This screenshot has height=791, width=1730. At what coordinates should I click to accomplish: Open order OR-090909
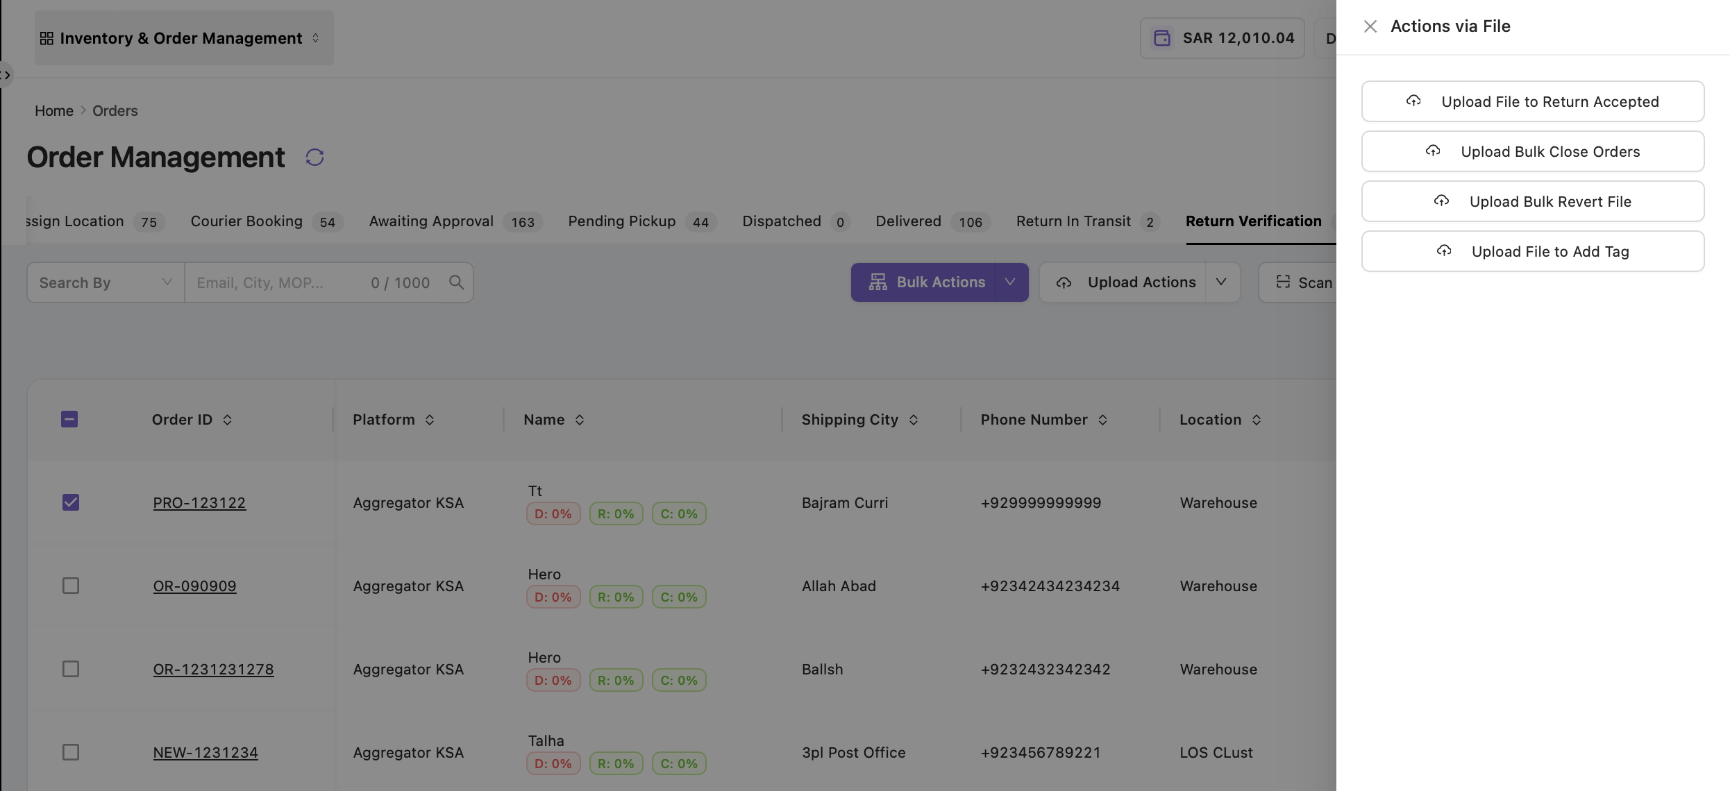[x=194, y=586]
